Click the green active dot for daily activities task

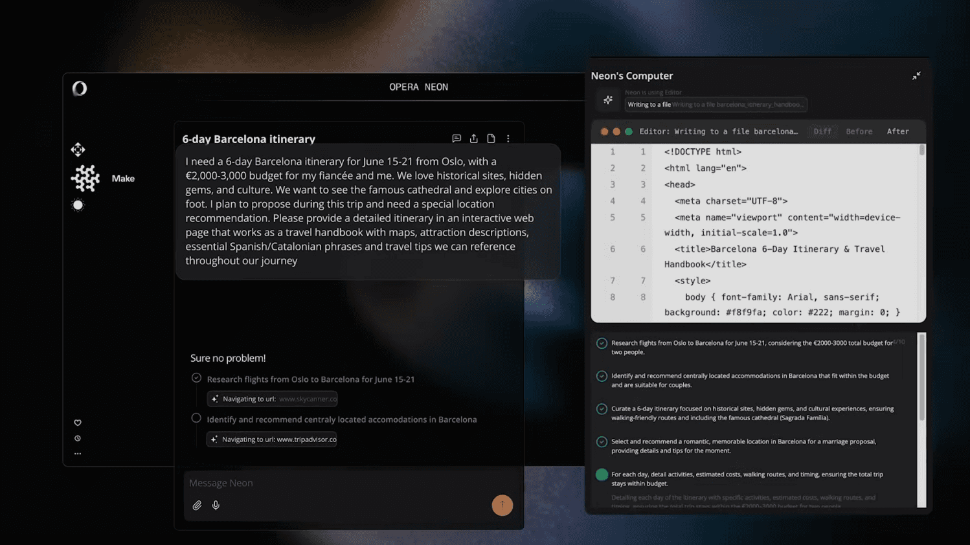(x=602, y=474)
